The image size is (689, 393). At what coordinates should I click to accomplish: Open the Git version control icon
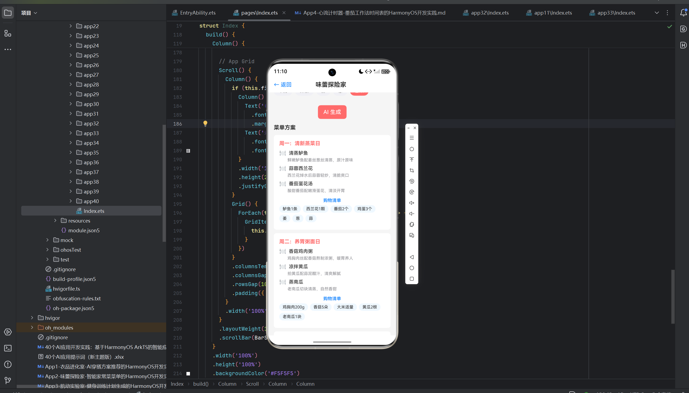pos(8,381)
